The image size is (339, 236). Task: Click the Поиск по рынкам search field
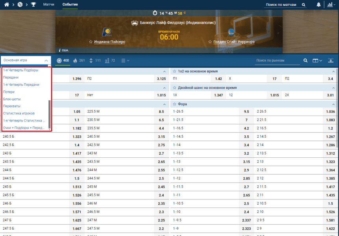tap(276, 61)
